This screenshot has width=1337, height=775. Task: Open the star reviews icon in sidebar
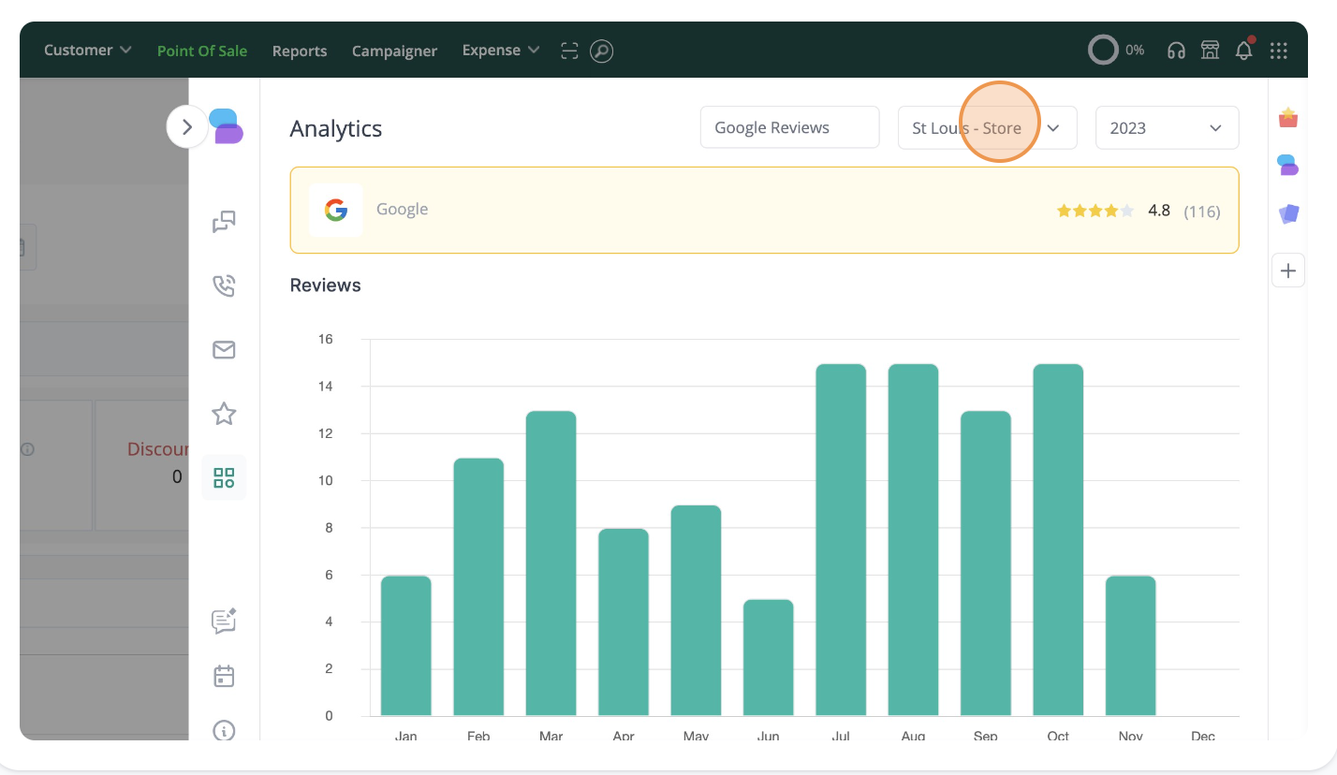(224, 414)
